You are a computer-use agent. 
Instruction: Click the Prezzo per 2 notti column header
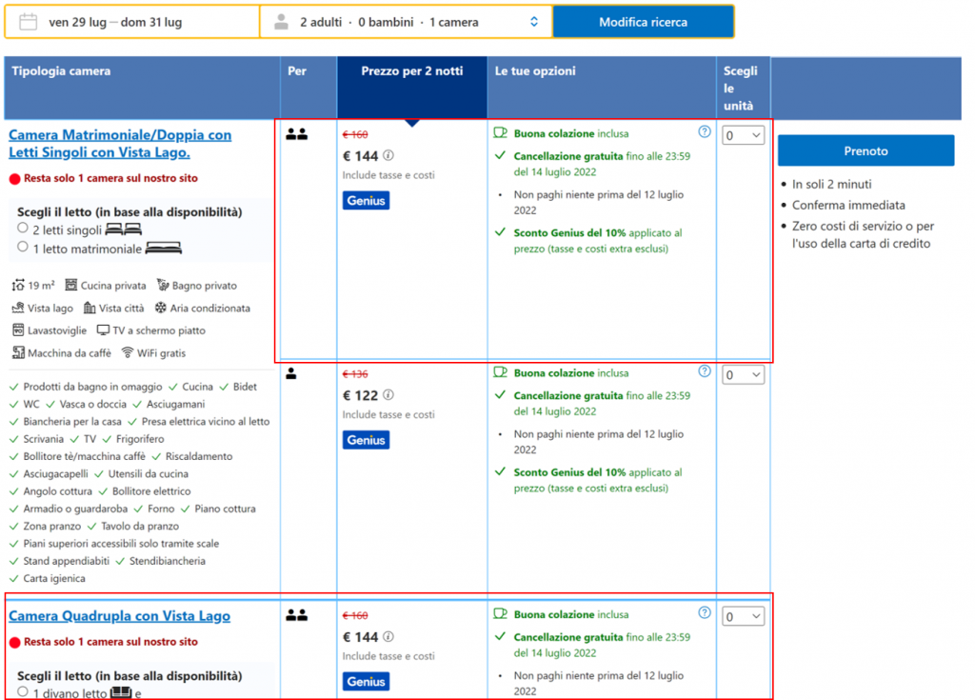411,71
